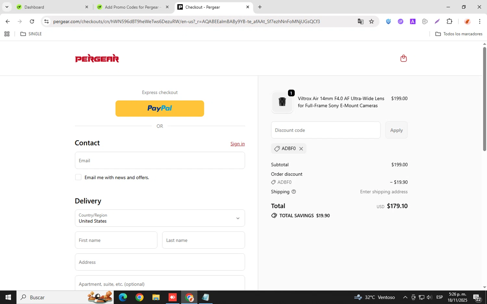Click the shipping help question mark icon
The width and height of the screenshot is (487, 304).
293,192
